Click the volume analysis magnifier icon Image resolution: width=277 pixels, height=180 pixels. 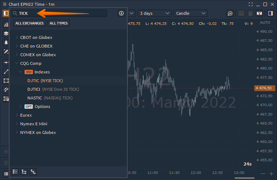click(x=230, y=13)
